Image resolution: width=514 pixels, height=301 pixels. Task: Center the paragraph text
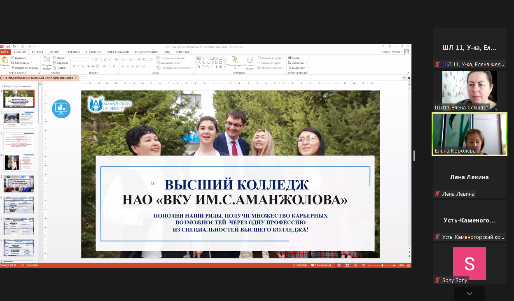pyautogui.click(x=127, y=66)
